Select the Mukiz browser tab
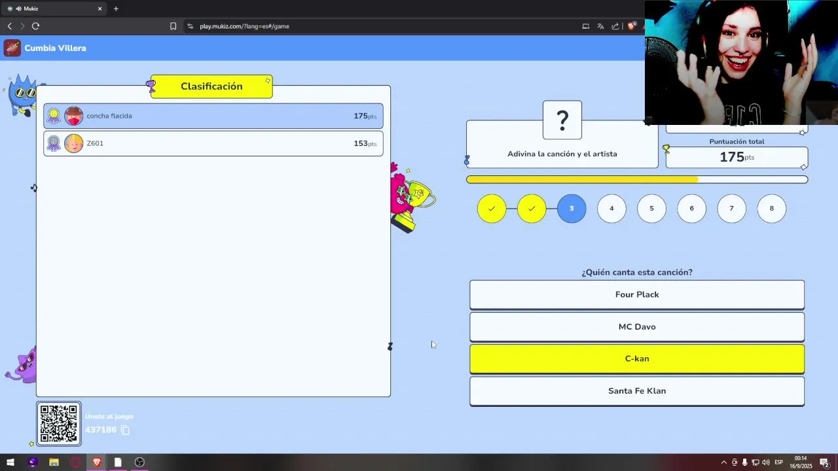The height and width of the screenshot is (471, 838). pyautogui.click(x=55, y=9)
